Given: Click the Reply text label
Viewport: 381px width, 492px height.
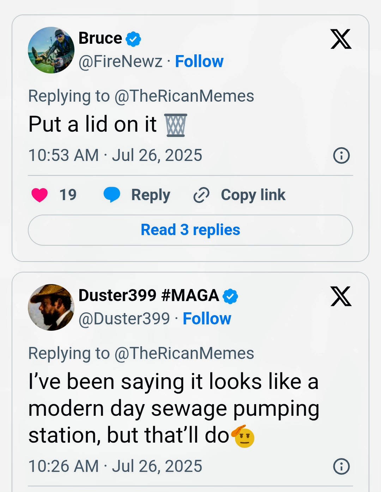Looking at the screenshot, I should coord(151,195).
